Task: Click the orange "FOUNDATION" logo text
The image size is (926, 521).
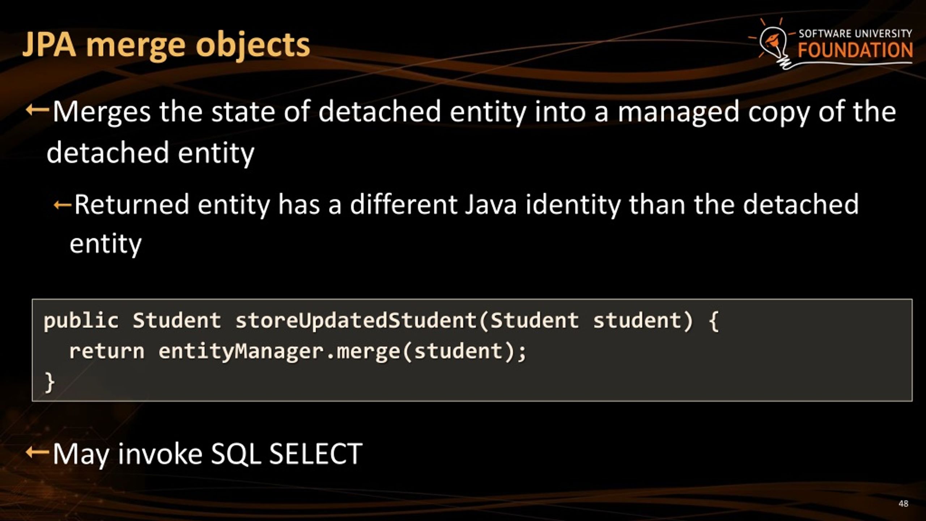Action: tap(855, 50)
